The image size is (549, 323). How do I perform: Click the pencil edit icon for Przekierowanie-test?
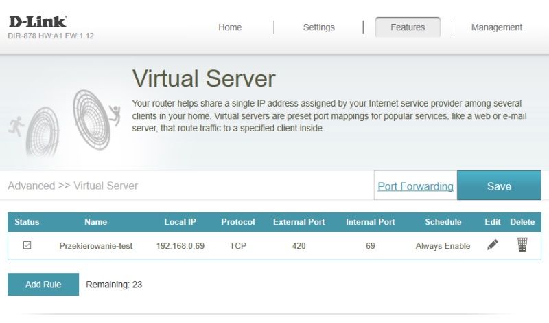[492, 245]
